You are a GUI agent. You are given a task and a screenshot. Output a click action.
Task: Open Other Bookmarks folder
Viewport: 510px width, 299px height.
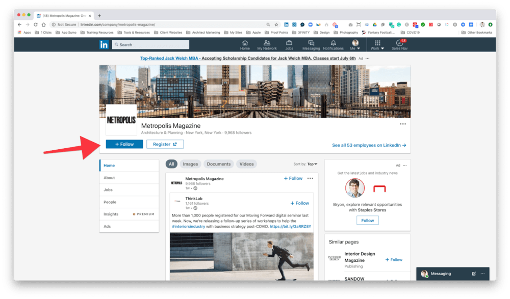477,33
